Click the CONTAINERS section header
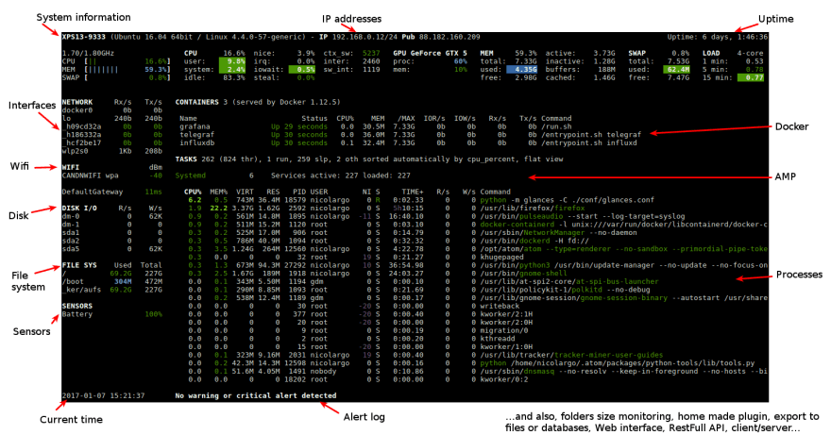The image size is (831, 435). 197,102
